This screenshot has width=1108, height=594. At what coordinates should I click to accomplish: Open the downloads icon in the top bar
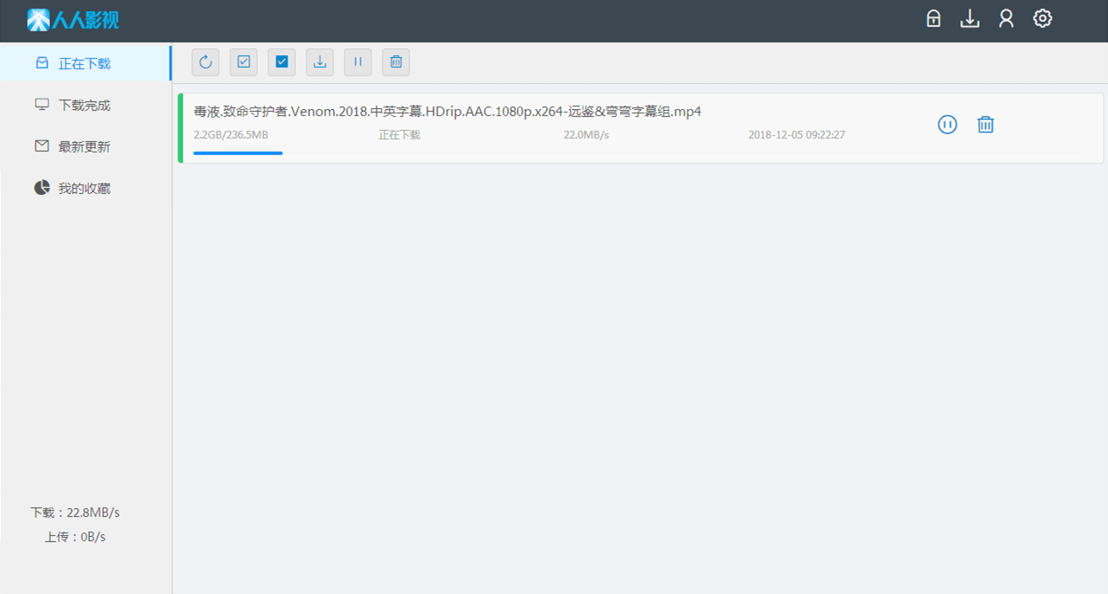(x=969, y=19)
